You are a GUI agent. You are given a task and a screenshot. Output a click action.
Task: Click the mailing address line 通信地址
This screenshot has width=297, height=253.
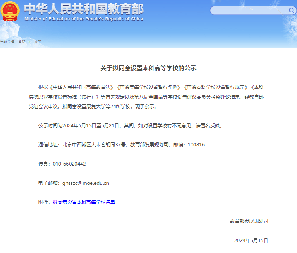coord(122,144)
